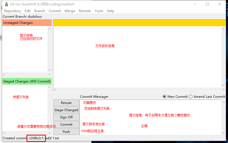Click diff pane scroll right arrow
The width and height of the screenshot is (228, 143).
point(223,90)
